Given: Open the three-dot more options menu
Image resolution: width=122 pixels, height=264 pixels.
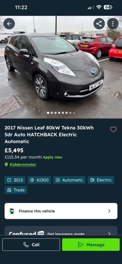Looking at the screenshot, I should (113, 24).
